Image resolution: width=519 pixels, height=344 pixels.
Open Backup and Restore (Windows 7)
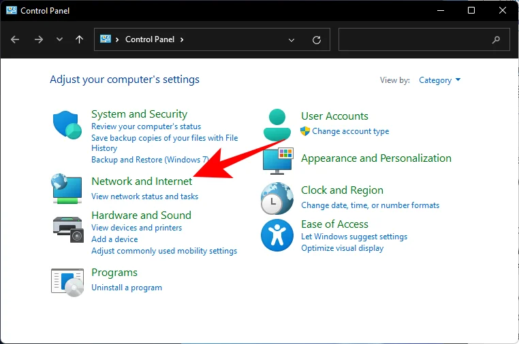click(150, 160)
